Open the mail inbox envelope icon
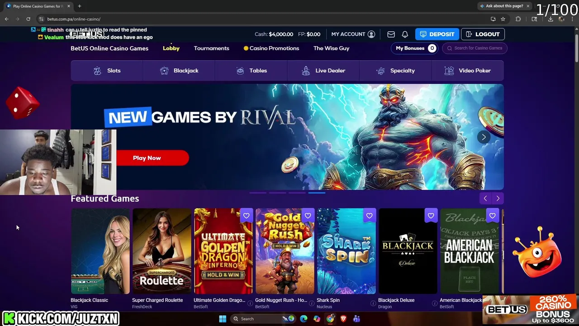 391,34
